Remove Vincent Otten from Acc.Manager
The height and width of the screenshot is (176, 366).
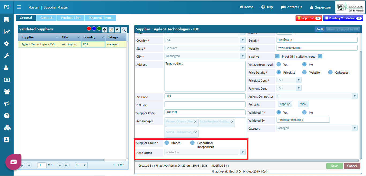(x=196, y=121)
